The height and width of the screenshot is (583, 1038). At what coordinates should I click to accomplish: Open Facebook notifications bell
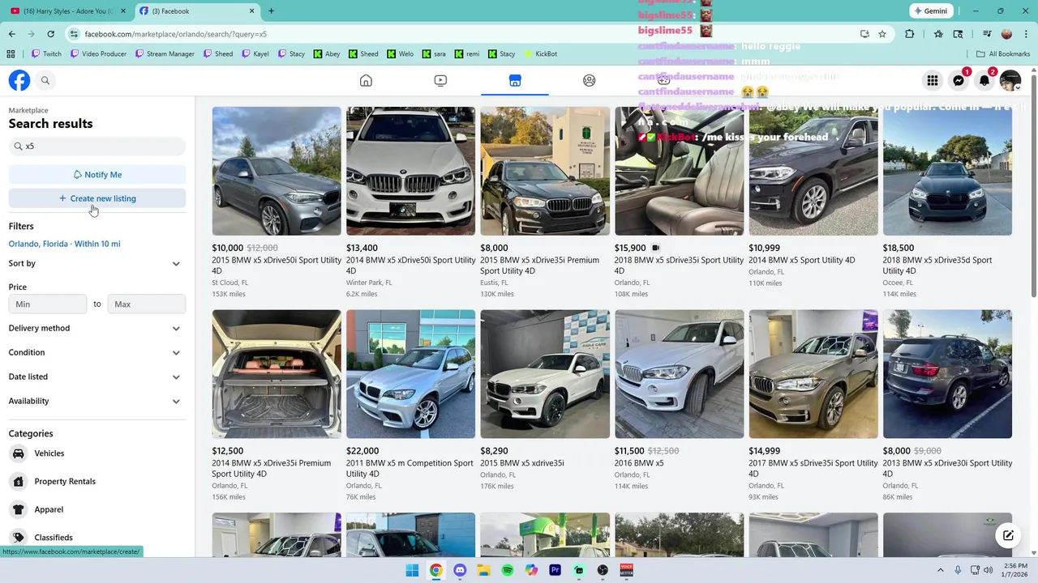click(x=984, y=80)
